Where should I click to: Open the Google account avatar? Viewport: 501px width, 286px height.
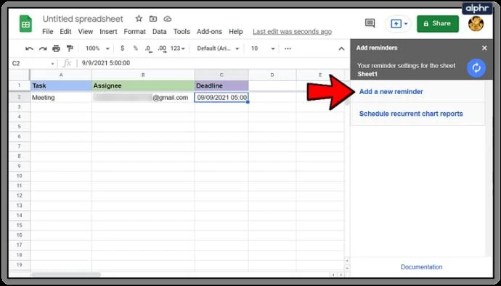(476, 24)
